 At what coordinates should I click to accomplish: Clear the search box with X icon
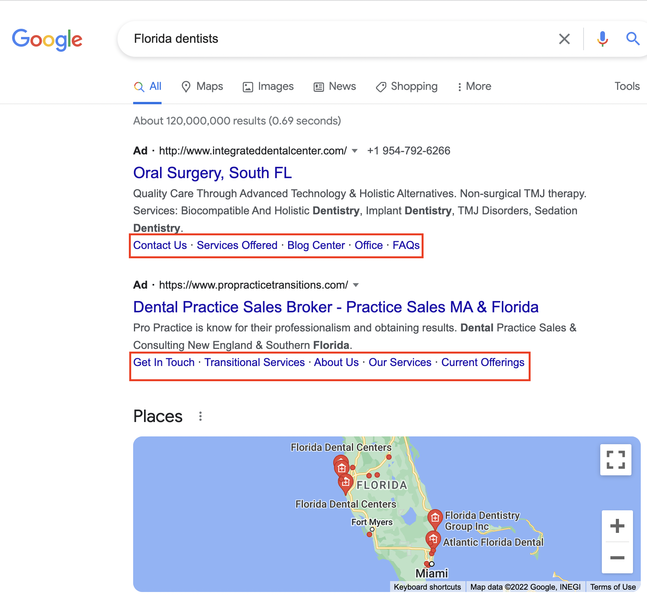pos(564,39)
